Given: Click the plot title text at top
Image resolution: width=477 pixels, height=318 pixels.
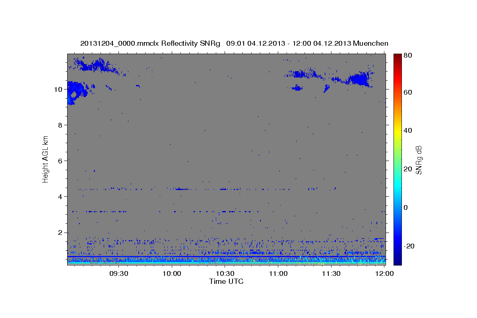Looking at the screenshot, I should click(x=234, y=44).
